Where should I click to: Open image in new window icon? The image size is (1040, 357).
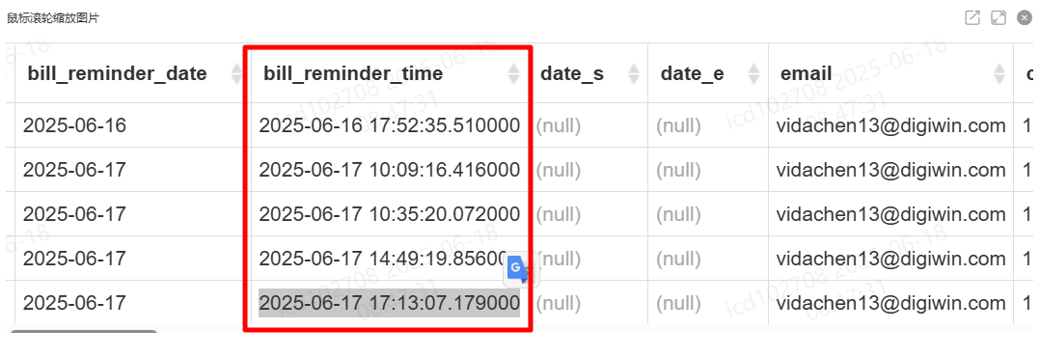[972, 18]
